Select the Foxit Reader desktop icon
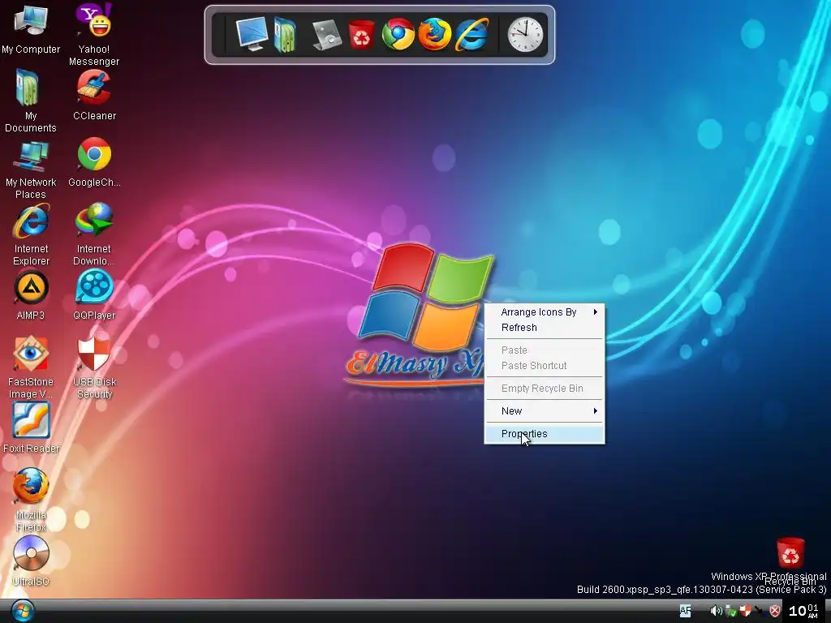The height and width of the screenshot is (623, 831). [x=32, y=428]
